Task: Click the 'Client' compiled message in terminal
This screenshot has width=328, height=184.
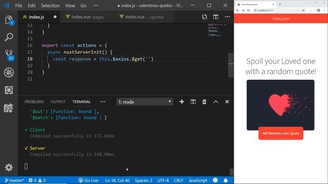Action: pyautogui.click(x=37, y=130)
